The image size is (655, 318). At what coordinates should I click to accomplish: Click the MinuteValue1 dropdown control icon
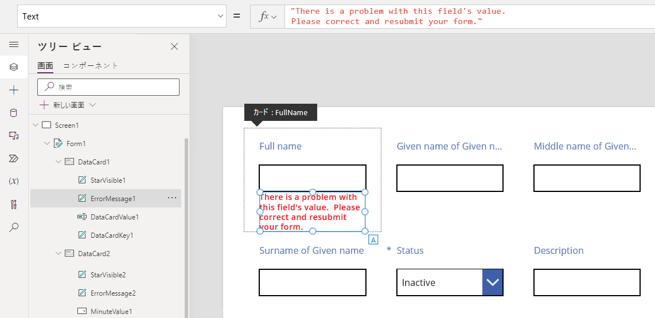click(x=82, y=311)
